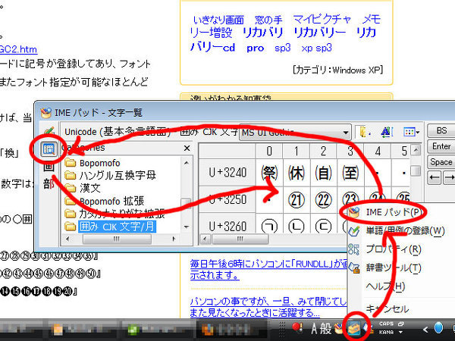Select the ハングル互換字母 category folder
Image resolution: width=455 pixels, height=341 pixels.
[x=110, y=176]
